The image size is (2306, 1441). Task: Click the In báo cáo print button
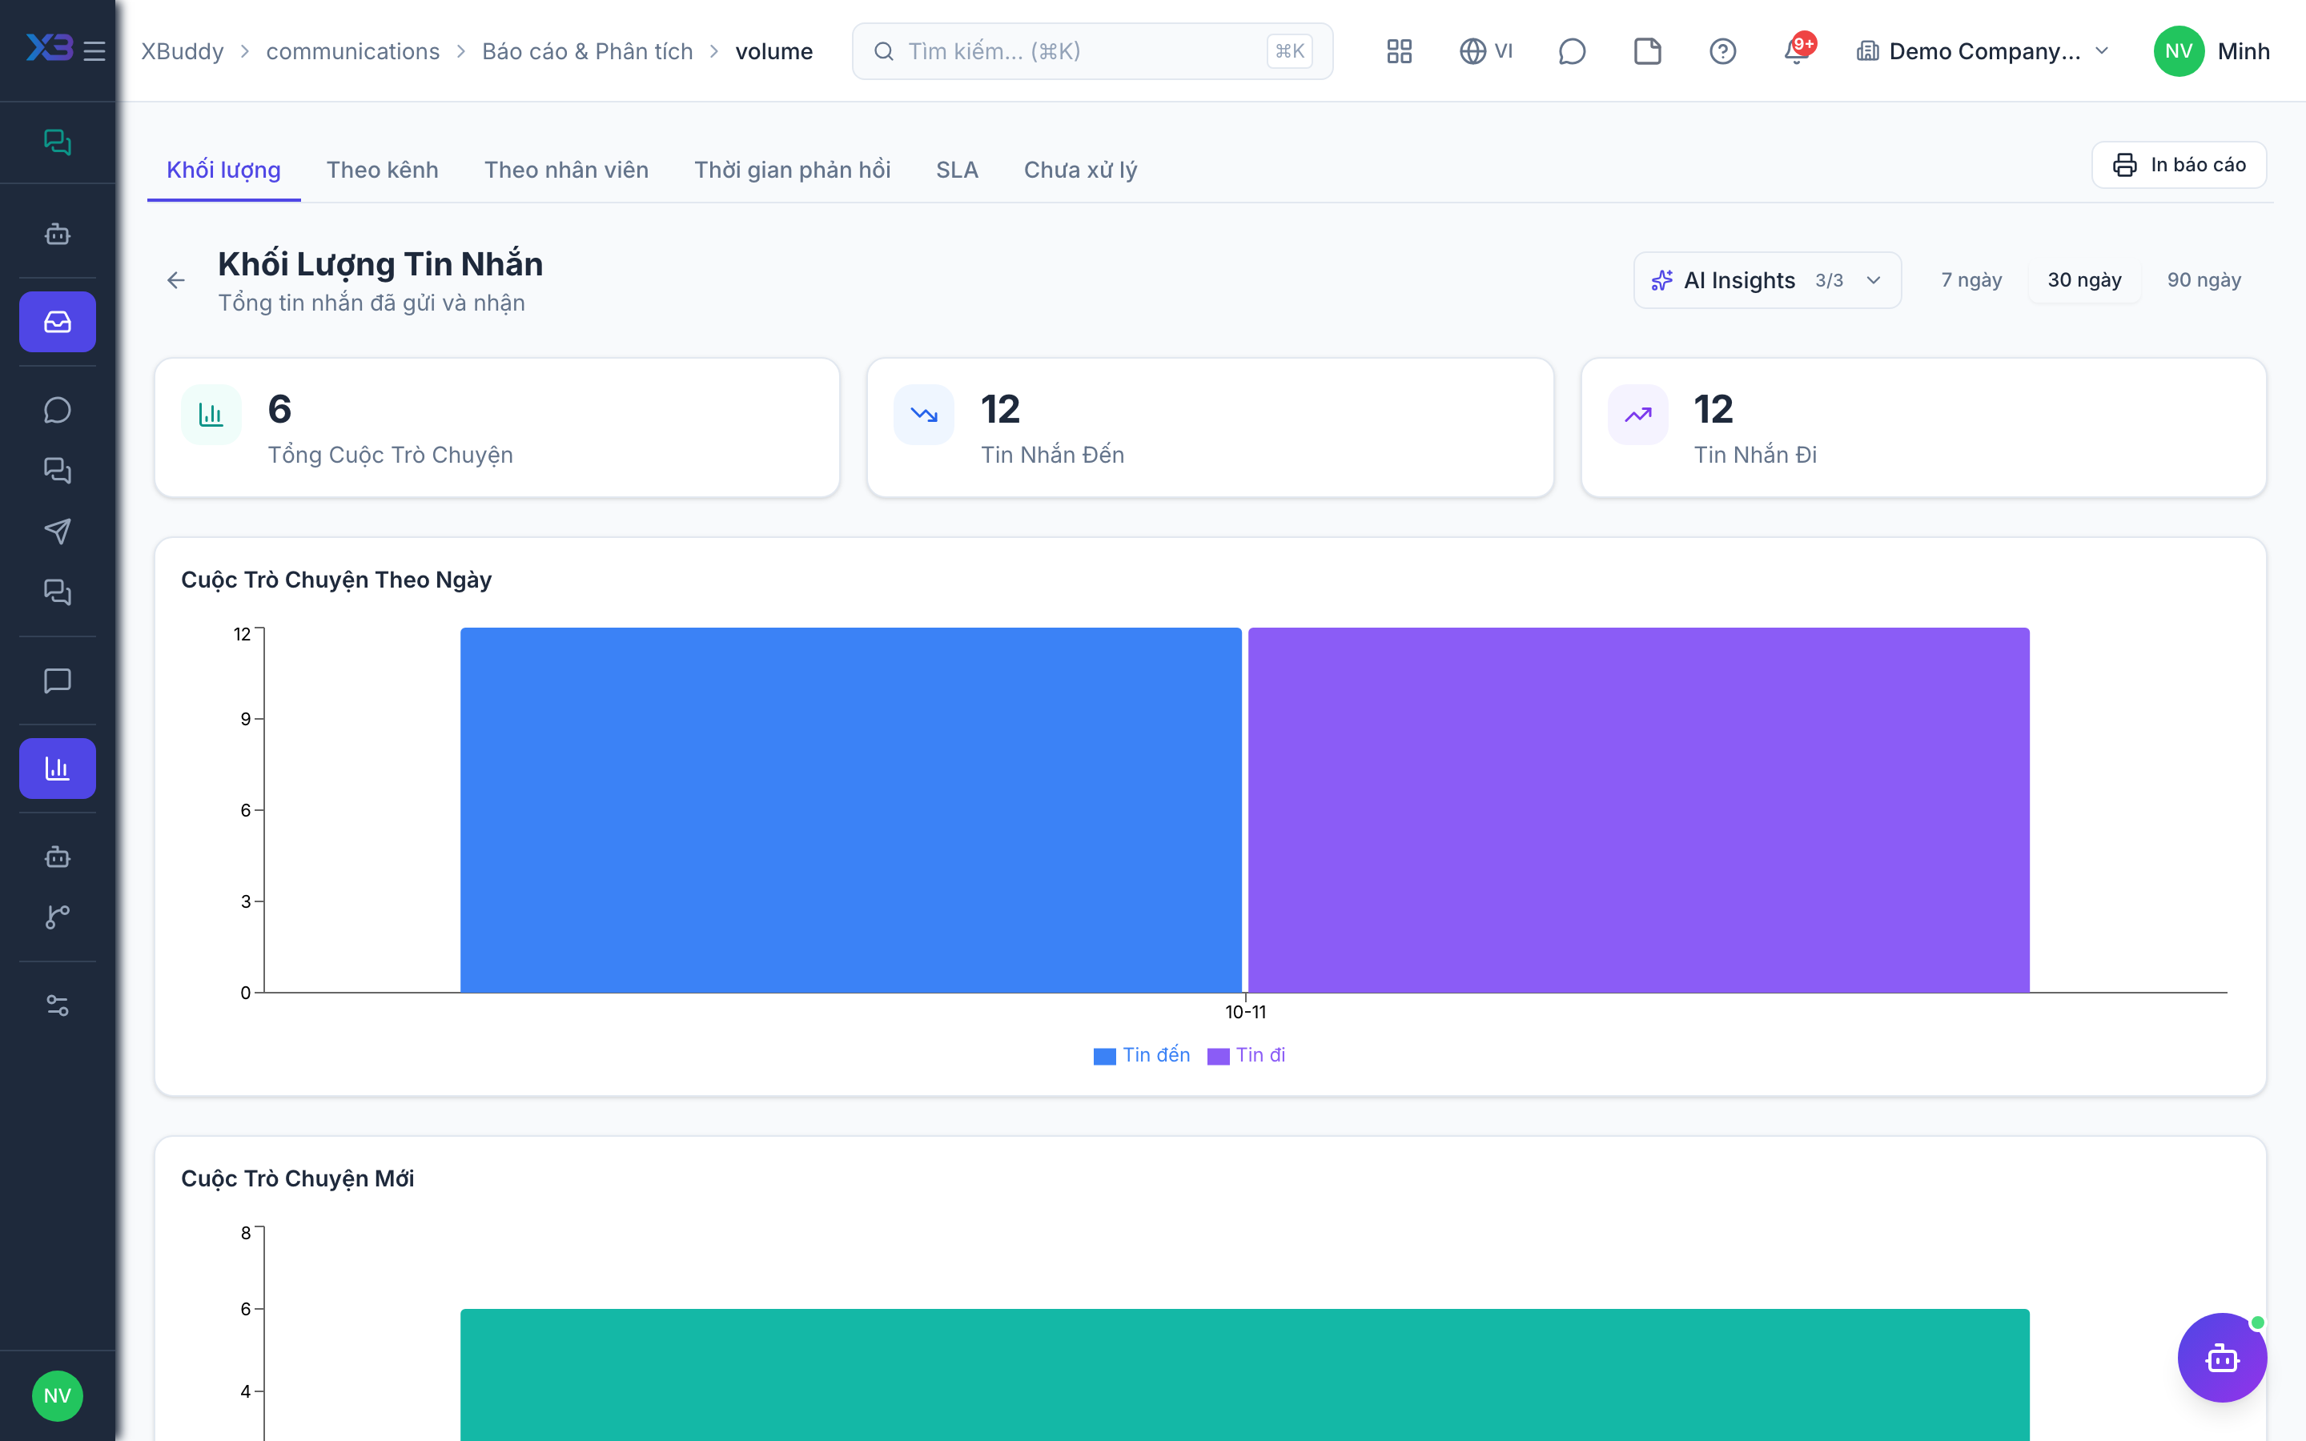[x=2179, y=165]
